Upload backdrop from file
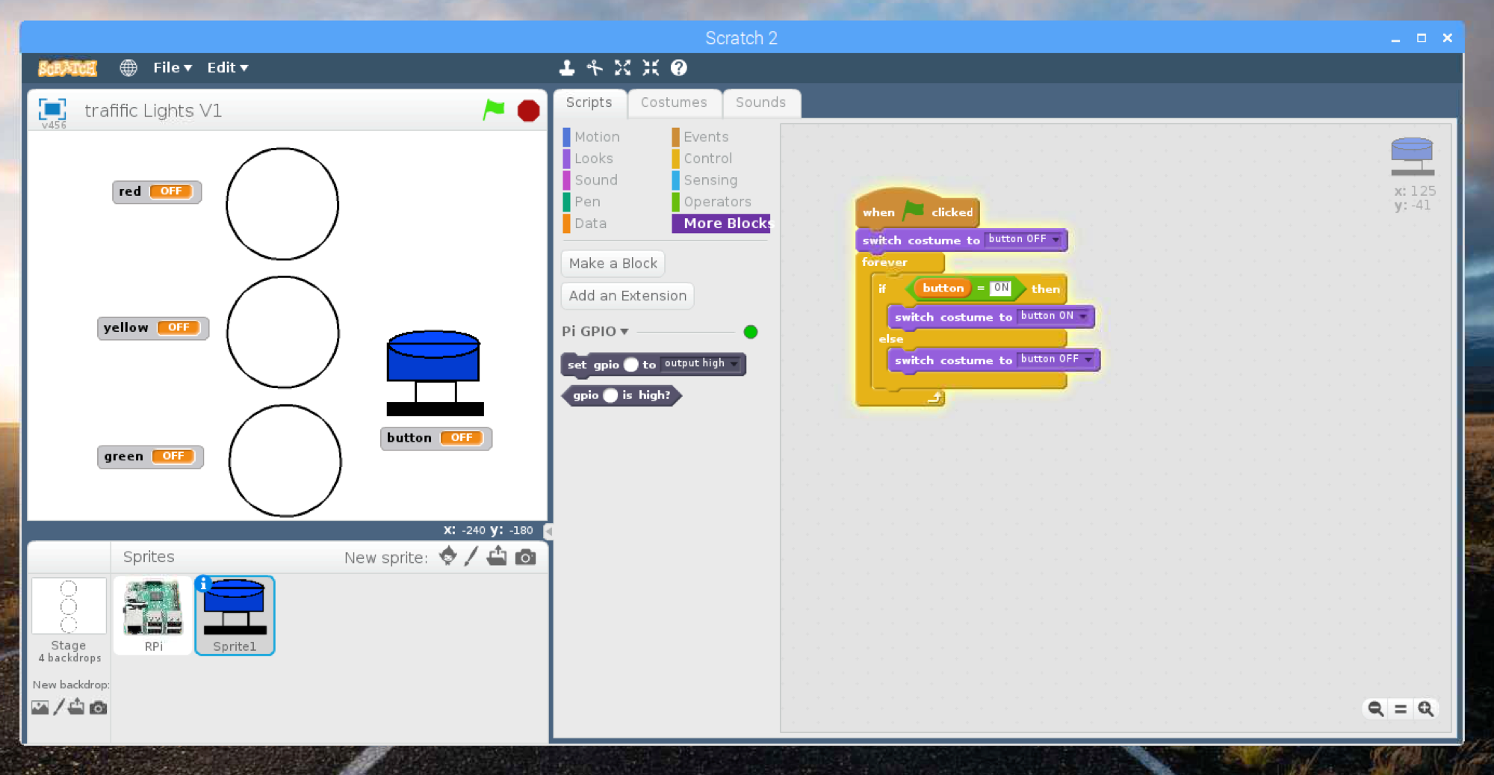 point(76,707)
